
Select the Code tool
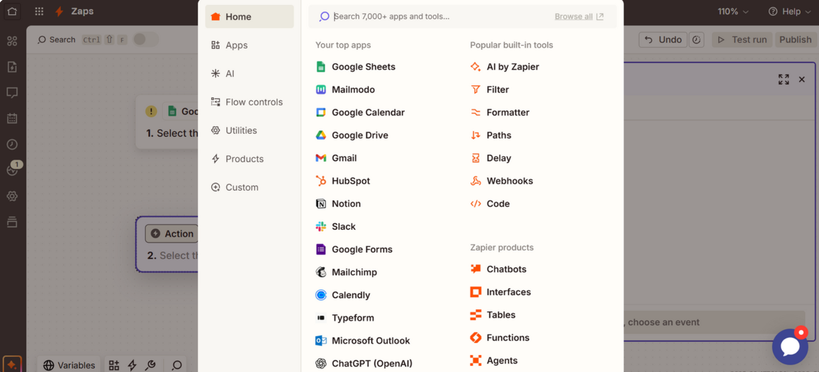coord(490,203)
